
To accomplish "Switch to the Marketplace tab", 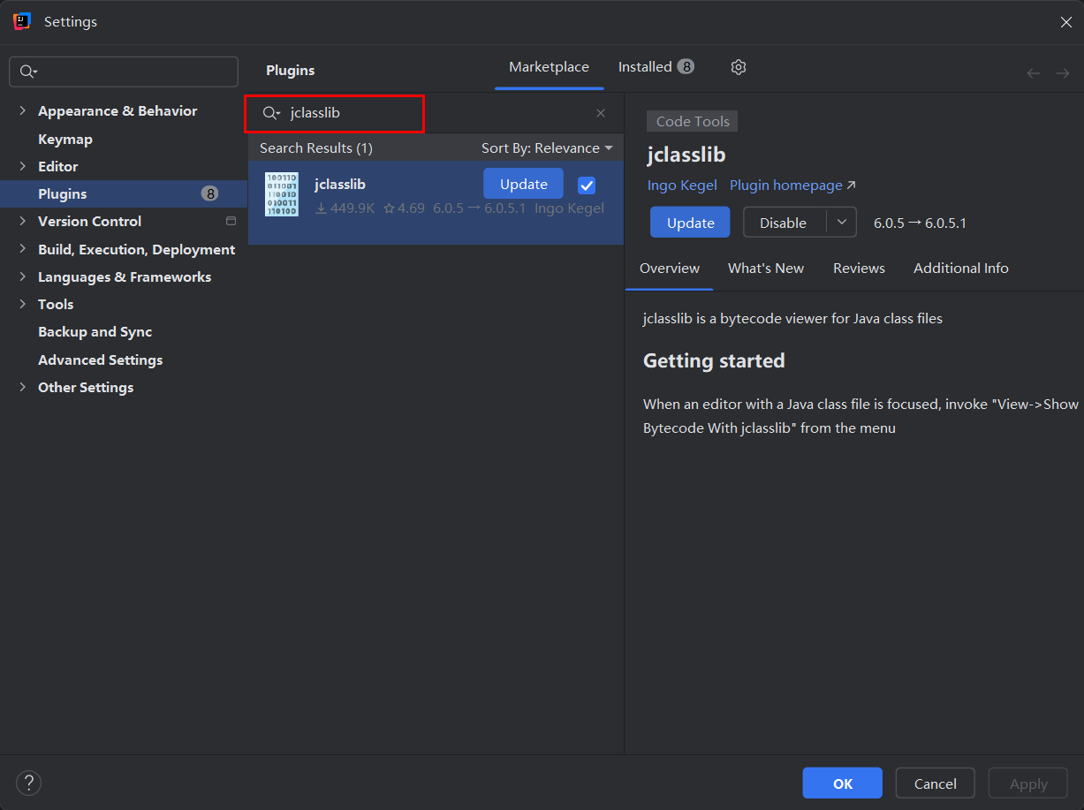I will [549, 67].
